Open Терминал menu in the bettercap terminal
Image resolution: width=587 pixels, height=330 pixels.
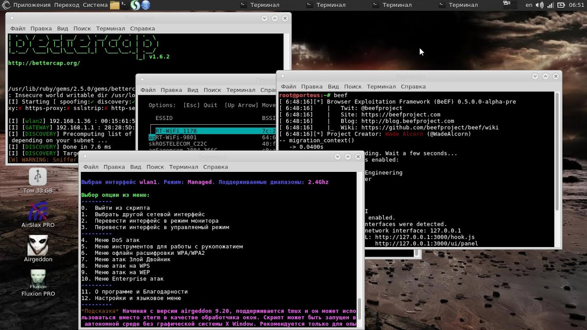pyautogui.click(x=111, y=28)
